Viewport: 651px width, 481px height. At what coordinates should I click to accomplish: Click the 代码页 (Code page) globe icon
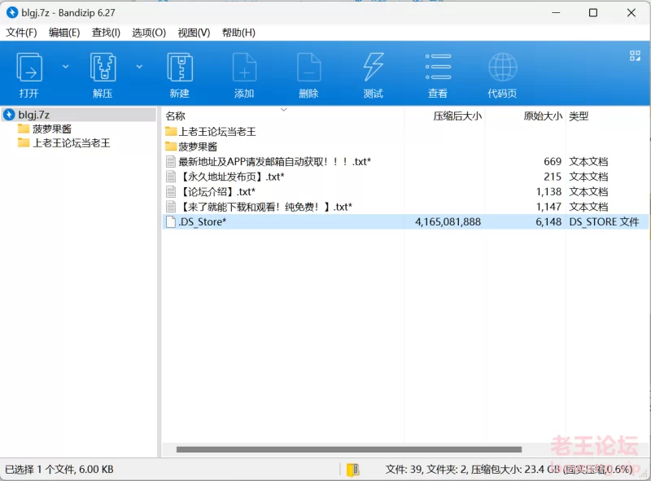[x=502, y=67]
